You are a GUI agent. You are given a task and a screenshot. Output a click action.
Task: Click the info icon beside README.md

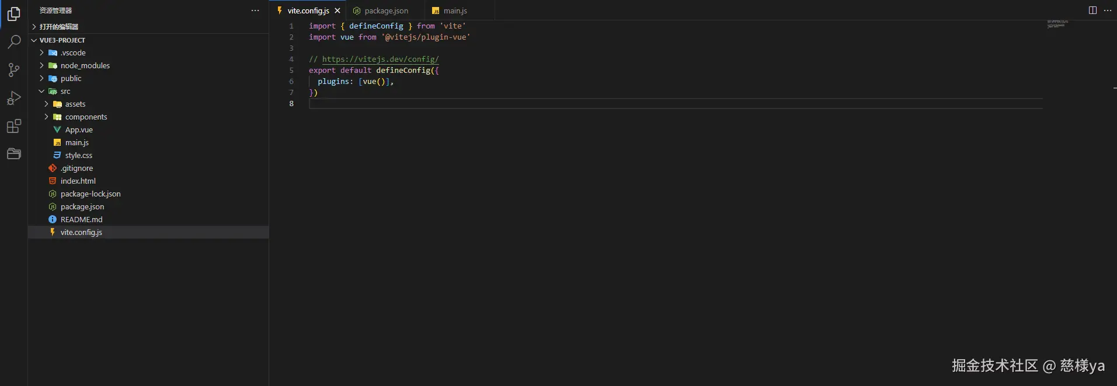(53, 219)
